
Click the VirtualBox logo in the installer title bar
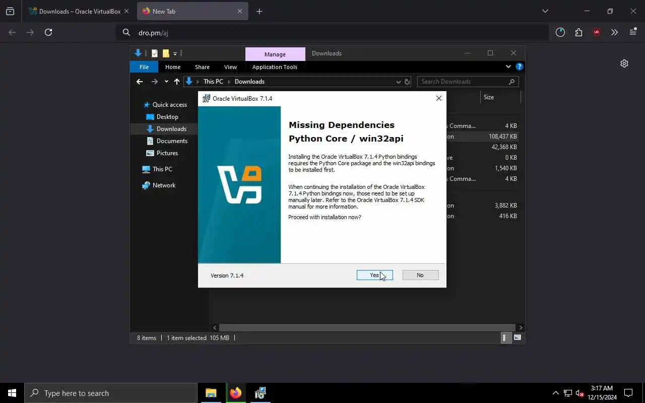206,98
